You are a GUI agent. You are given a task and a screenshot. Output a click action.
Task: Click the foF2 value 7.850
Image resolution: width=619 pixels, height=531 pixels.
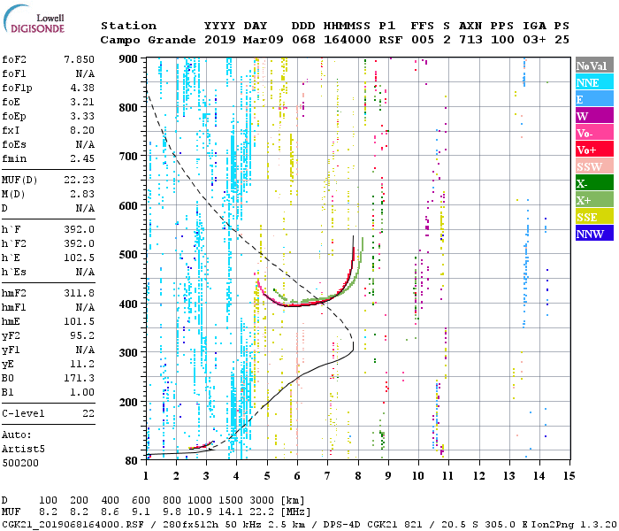tap(79, 59)
